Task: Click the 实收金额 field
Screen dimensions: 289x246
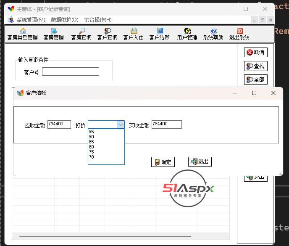Action: point(167,124)
